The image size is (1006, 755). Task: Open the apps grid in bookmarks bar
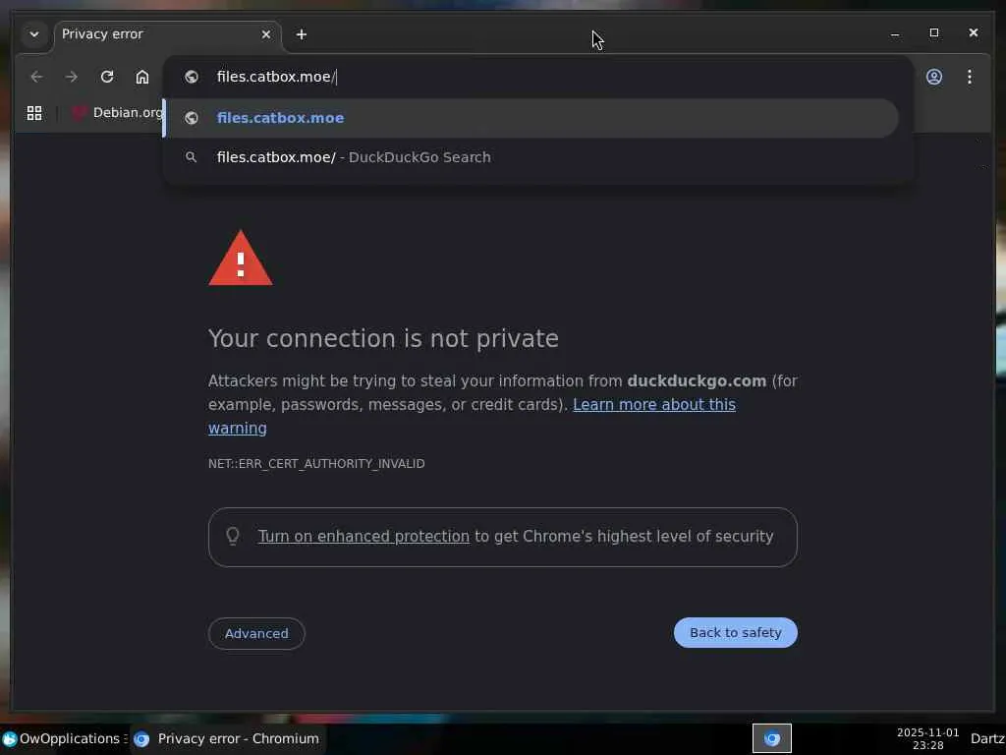tap(34, 113)
